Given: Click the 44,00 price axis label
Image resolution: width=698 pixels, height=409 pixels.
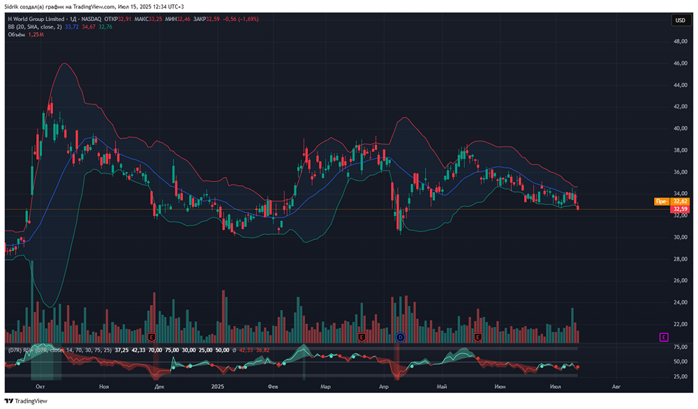Looking at the screenshot, I should coord(680,85).
